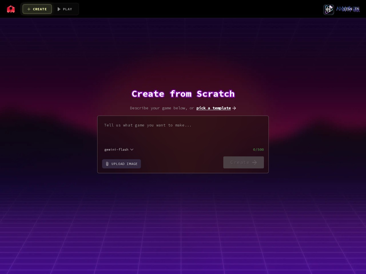Image resolution: width=366 pixels, height=274 pixels.
Task: Follow the pick a template link
Action: click(x=214, y=108)
